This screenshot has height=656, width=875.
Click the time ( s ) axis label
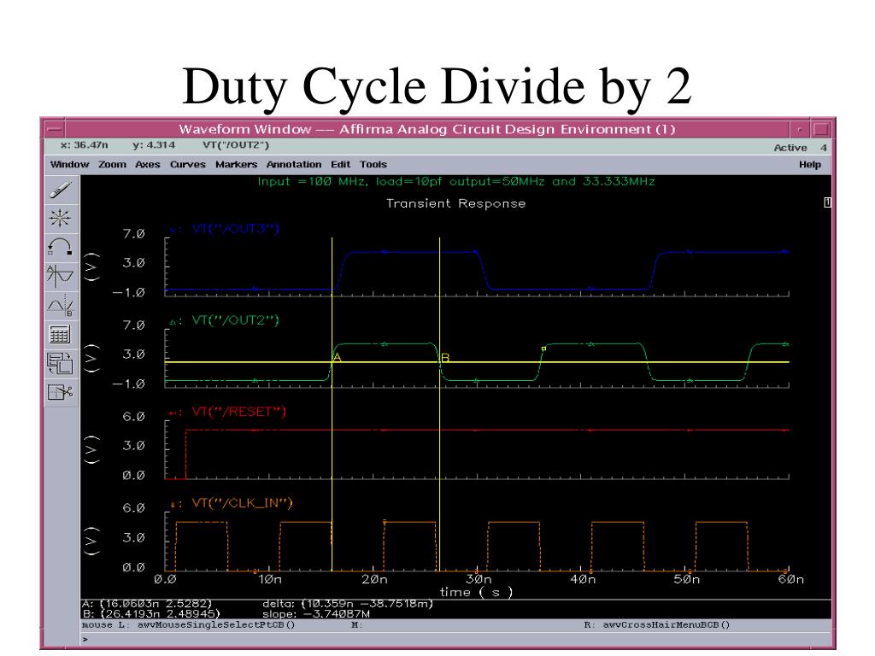(x=476, y=592)
